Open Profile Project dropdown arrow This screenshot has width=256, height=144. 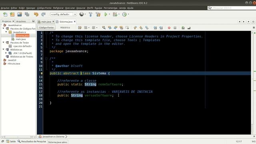click(x=128, y=14)
